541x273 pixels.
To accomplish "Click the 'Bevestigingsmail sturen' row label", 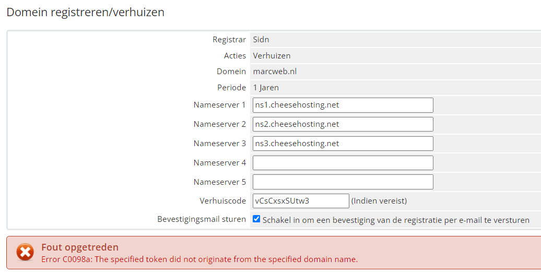I will (202, 219).
